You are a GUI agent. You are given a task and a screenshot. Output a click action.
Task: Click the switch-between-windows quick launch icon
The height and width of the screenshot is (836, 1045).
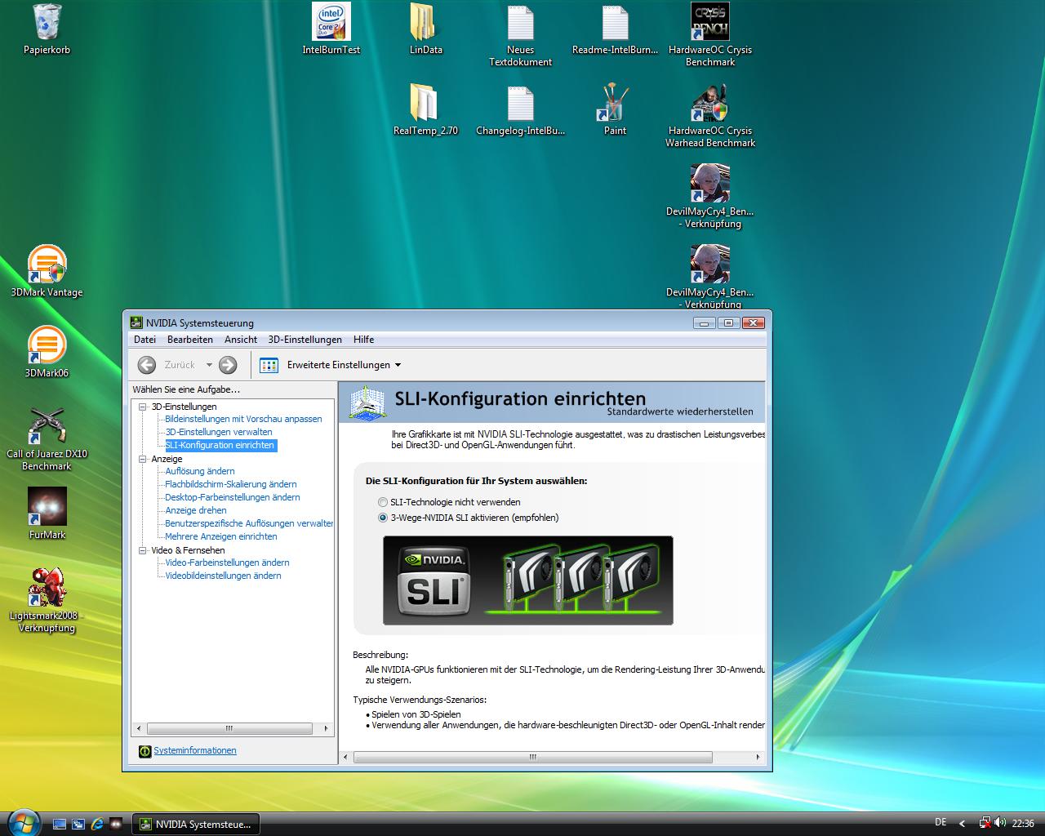coord(78,825)
